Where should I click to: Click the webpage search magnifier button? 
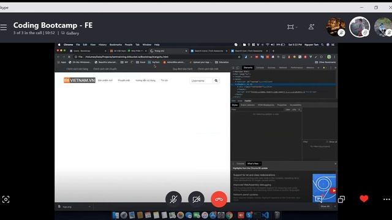coord(216,81)
